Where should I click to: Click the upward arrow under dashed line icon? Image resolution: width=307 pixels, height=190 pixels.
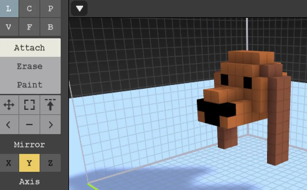point(50,105)
